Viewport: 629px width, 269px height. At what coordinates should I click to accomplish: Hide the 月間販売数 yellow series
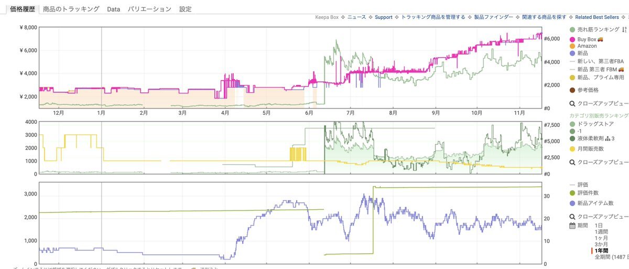(x=572, y=149)
